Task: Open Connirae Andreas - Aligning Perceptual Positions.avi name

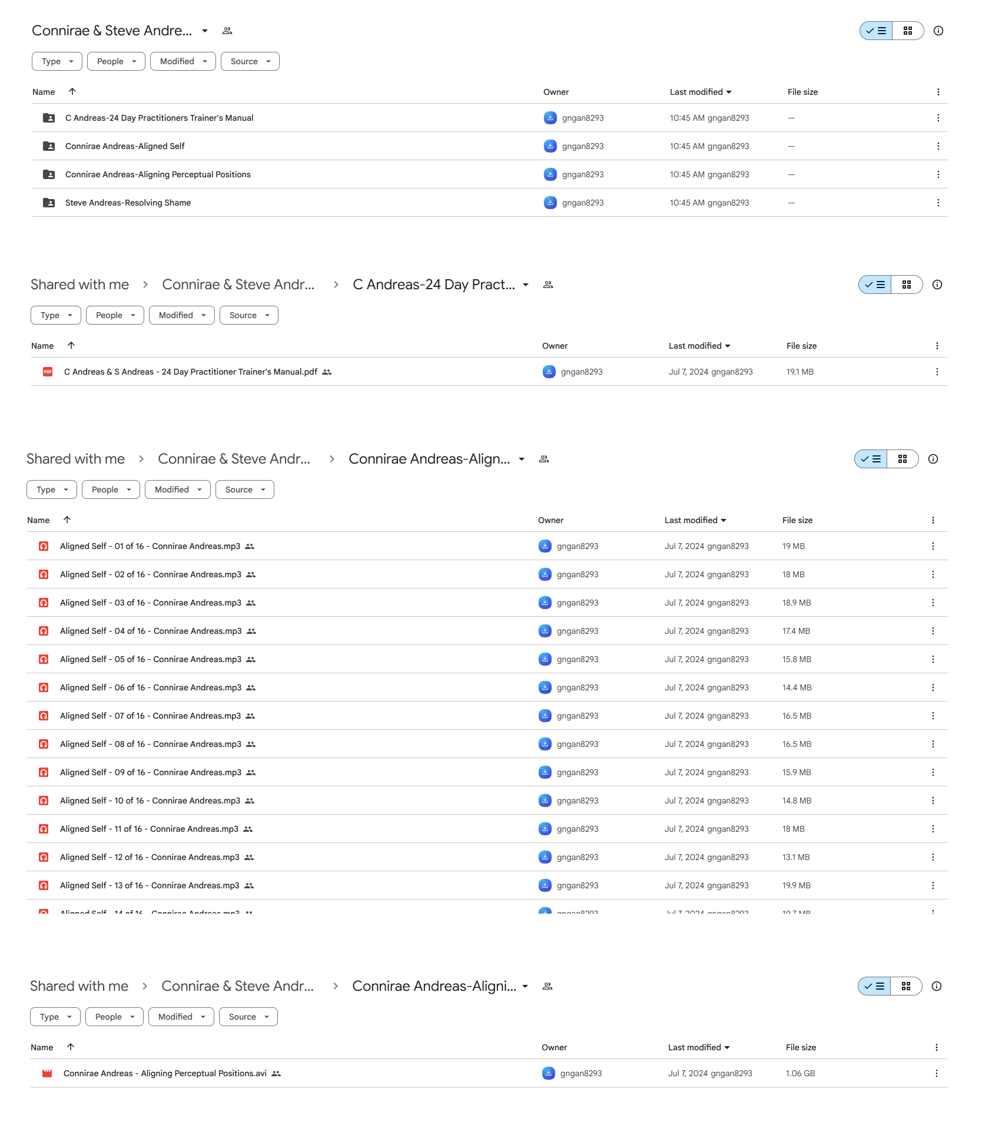Action: click(x=165, y=1073)
